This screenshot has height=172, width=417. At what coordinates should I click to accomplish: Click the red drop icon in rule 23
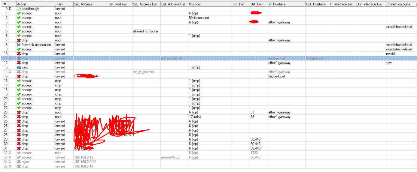[19, 112]
